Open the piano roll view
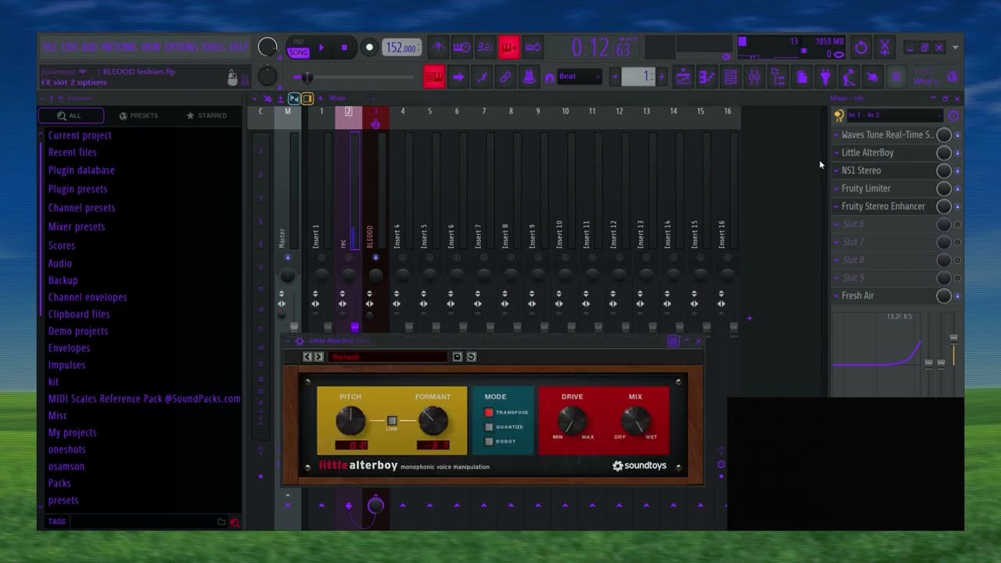The width and height of the screenshot is (1001, 563). 706,77
